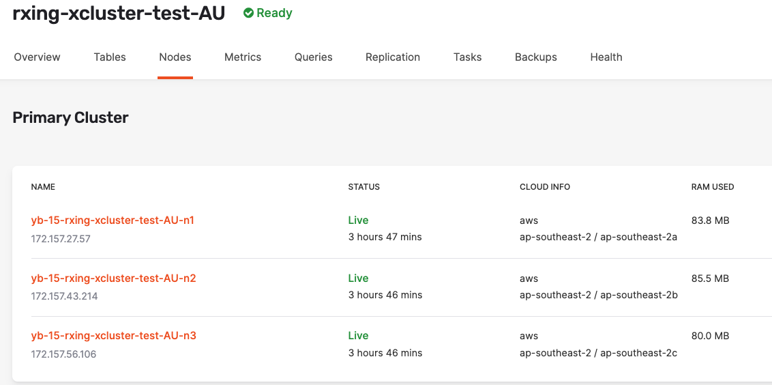Click the RAM USED column header

pyautogui.click(x=713, y=187)
